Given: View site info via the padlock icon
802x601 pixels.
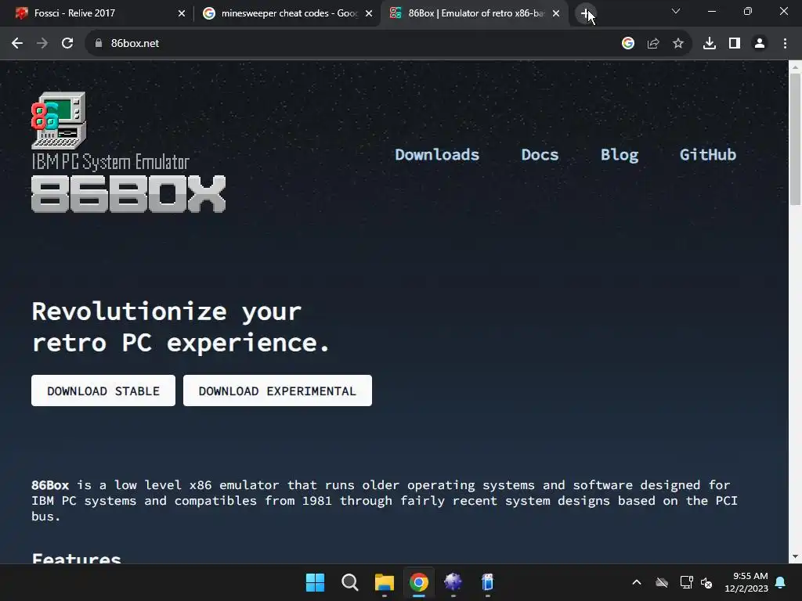Looking at the screenshot, I should (99, 44).
